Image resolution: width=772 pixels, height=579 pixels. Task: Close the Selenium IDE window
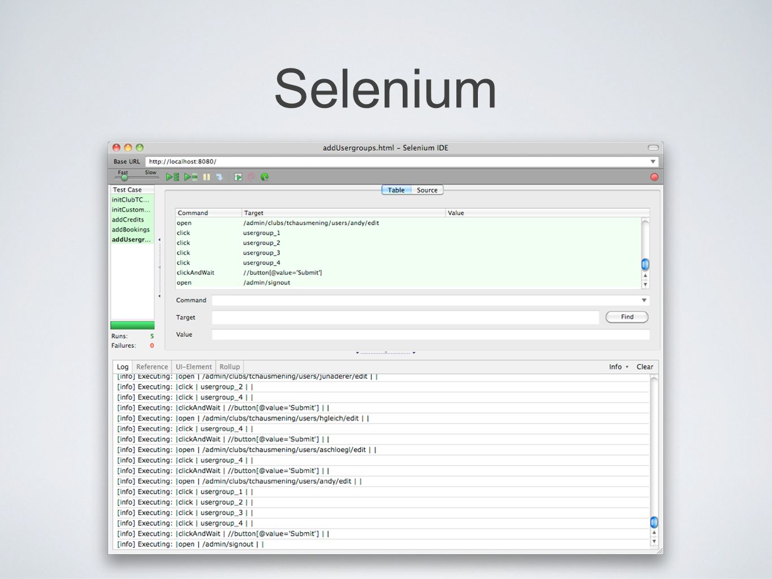coord(117,148)
